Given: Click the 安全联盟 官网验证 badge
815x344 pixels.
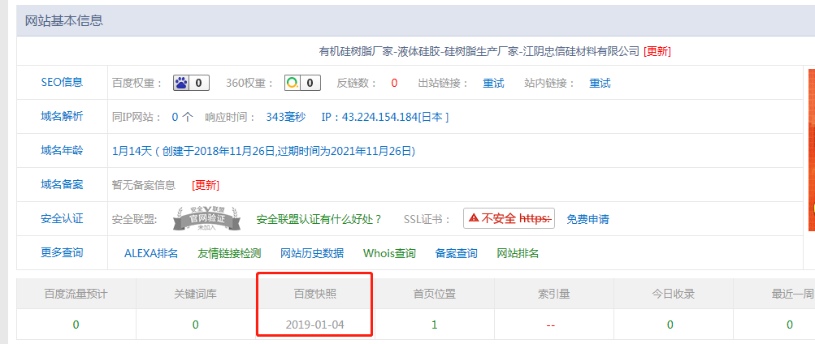Looking at the screenshot, I should tap(207, 219).
